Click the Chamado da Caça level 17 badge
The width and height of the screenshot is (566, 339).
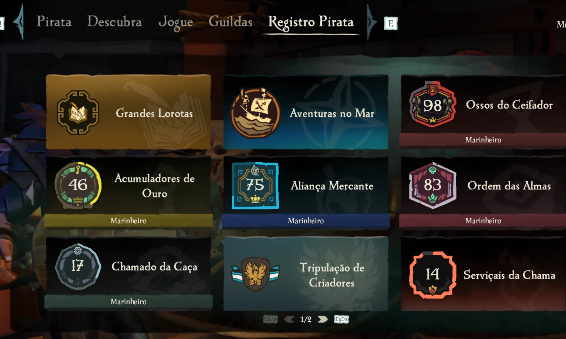77,266
